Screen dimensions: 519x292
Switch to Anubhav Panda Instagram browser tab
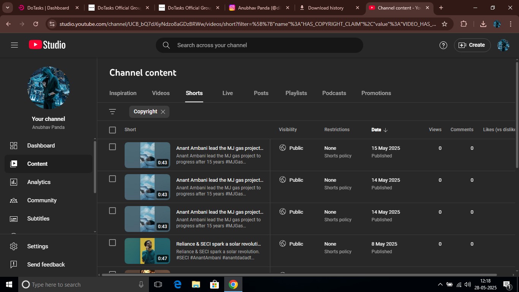click(259, 8)
